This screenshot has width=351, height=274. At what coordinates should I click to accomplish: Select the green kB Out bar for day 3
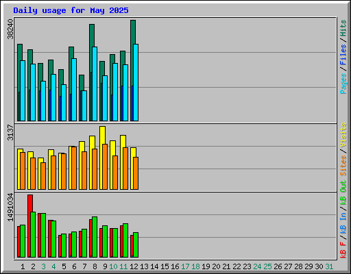43,235
